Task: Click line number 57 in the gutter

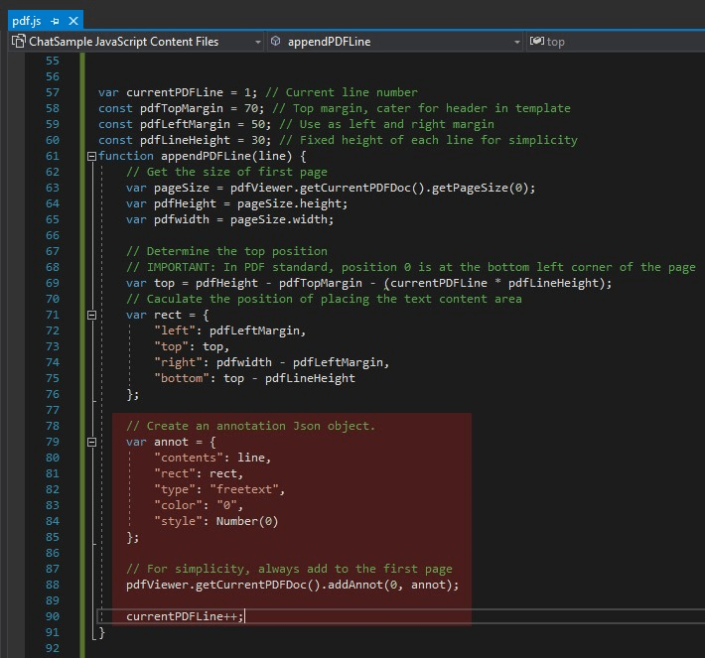Action: pos(53,92)
